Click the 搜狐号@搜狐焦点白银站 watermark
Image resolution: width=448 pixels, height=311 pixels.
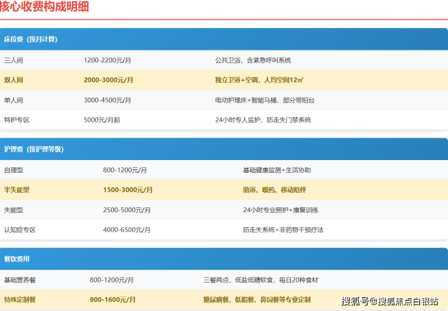coord(390,301)
